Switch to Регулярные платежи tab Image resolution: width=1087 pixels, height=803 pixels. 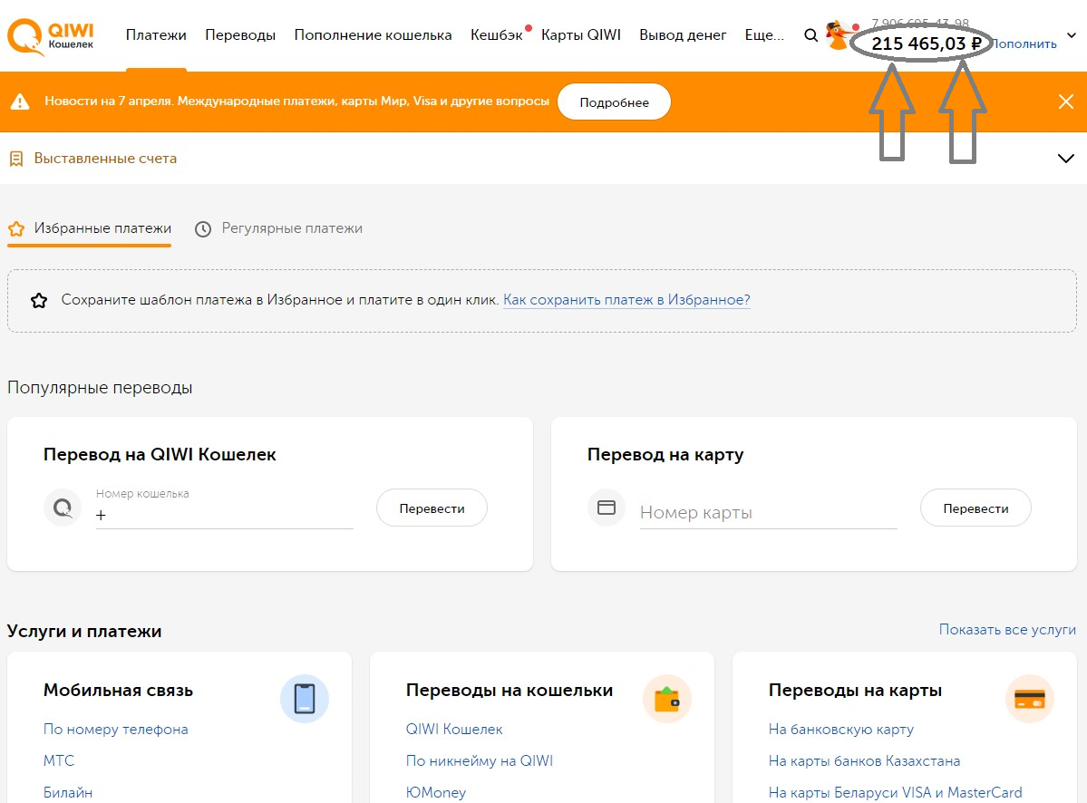click(278, 228)
